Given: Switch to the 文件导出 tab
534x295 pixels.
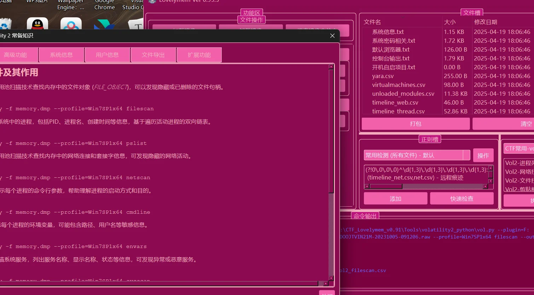Looking at the screenshot, I should point(153,55).
